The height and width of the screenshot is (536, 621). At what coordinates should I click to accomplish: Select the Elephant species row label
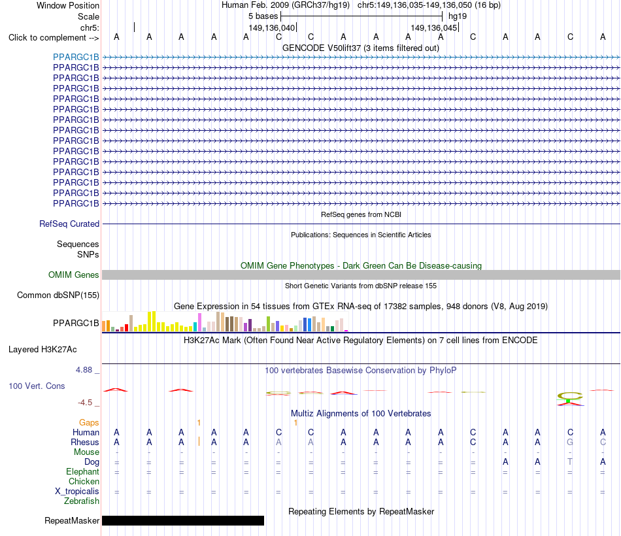pyautogui.click(x=82, y=471)
